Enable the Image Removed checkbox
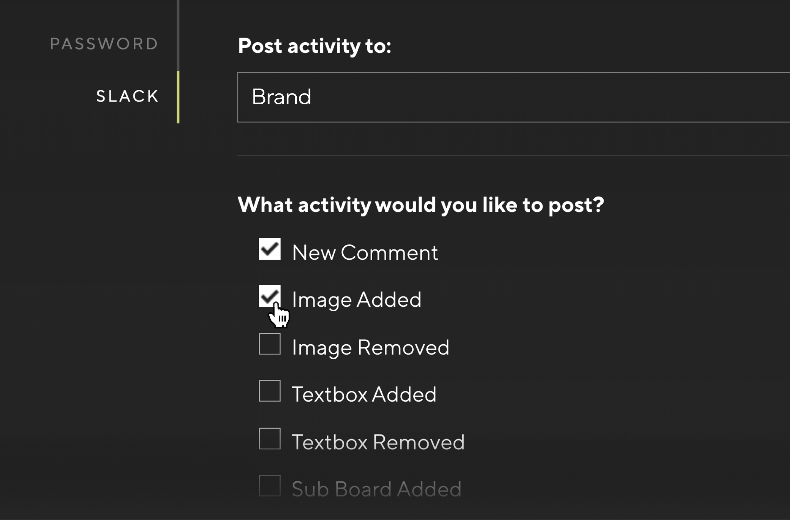The width and height of the screenshot is (790, 520). (x=270, y=344)
